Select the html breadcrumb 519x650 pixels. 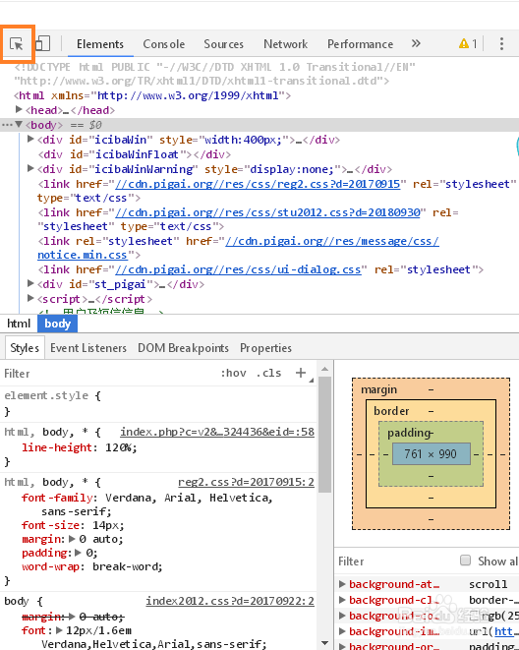tap(19, 324)
